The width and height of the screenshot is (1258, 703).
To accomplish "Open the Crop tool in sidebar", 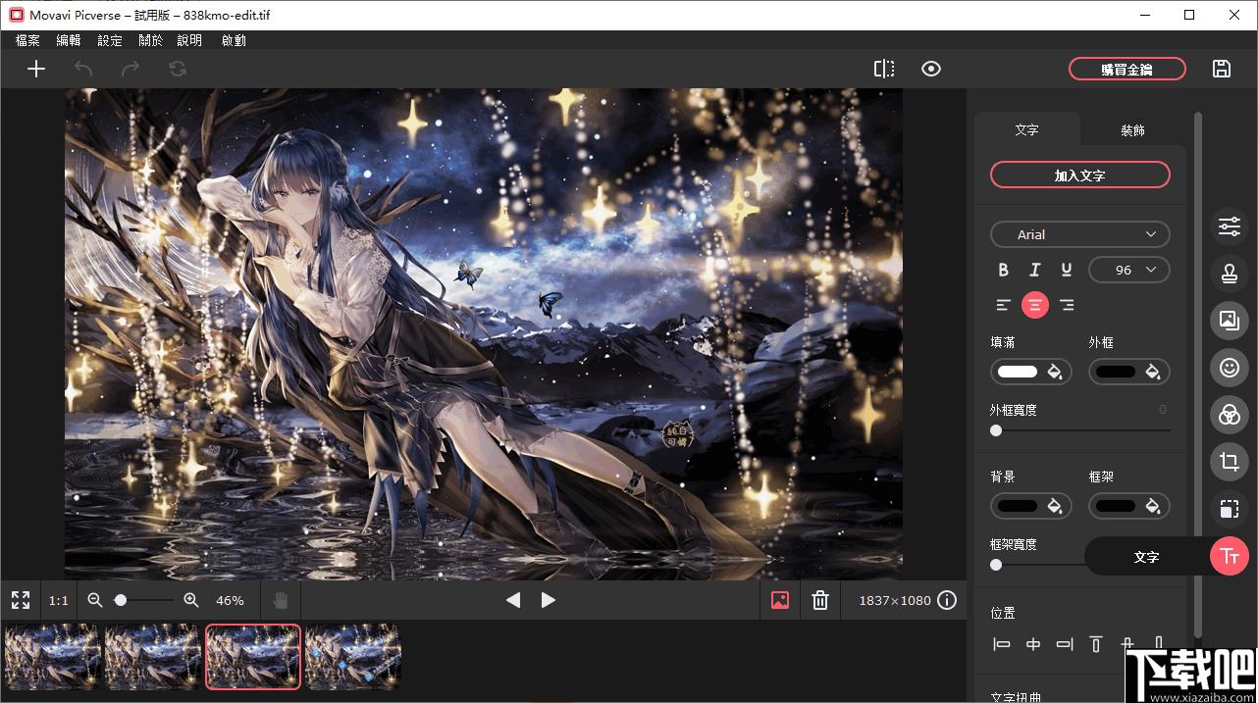I will tap(1229, 462).
